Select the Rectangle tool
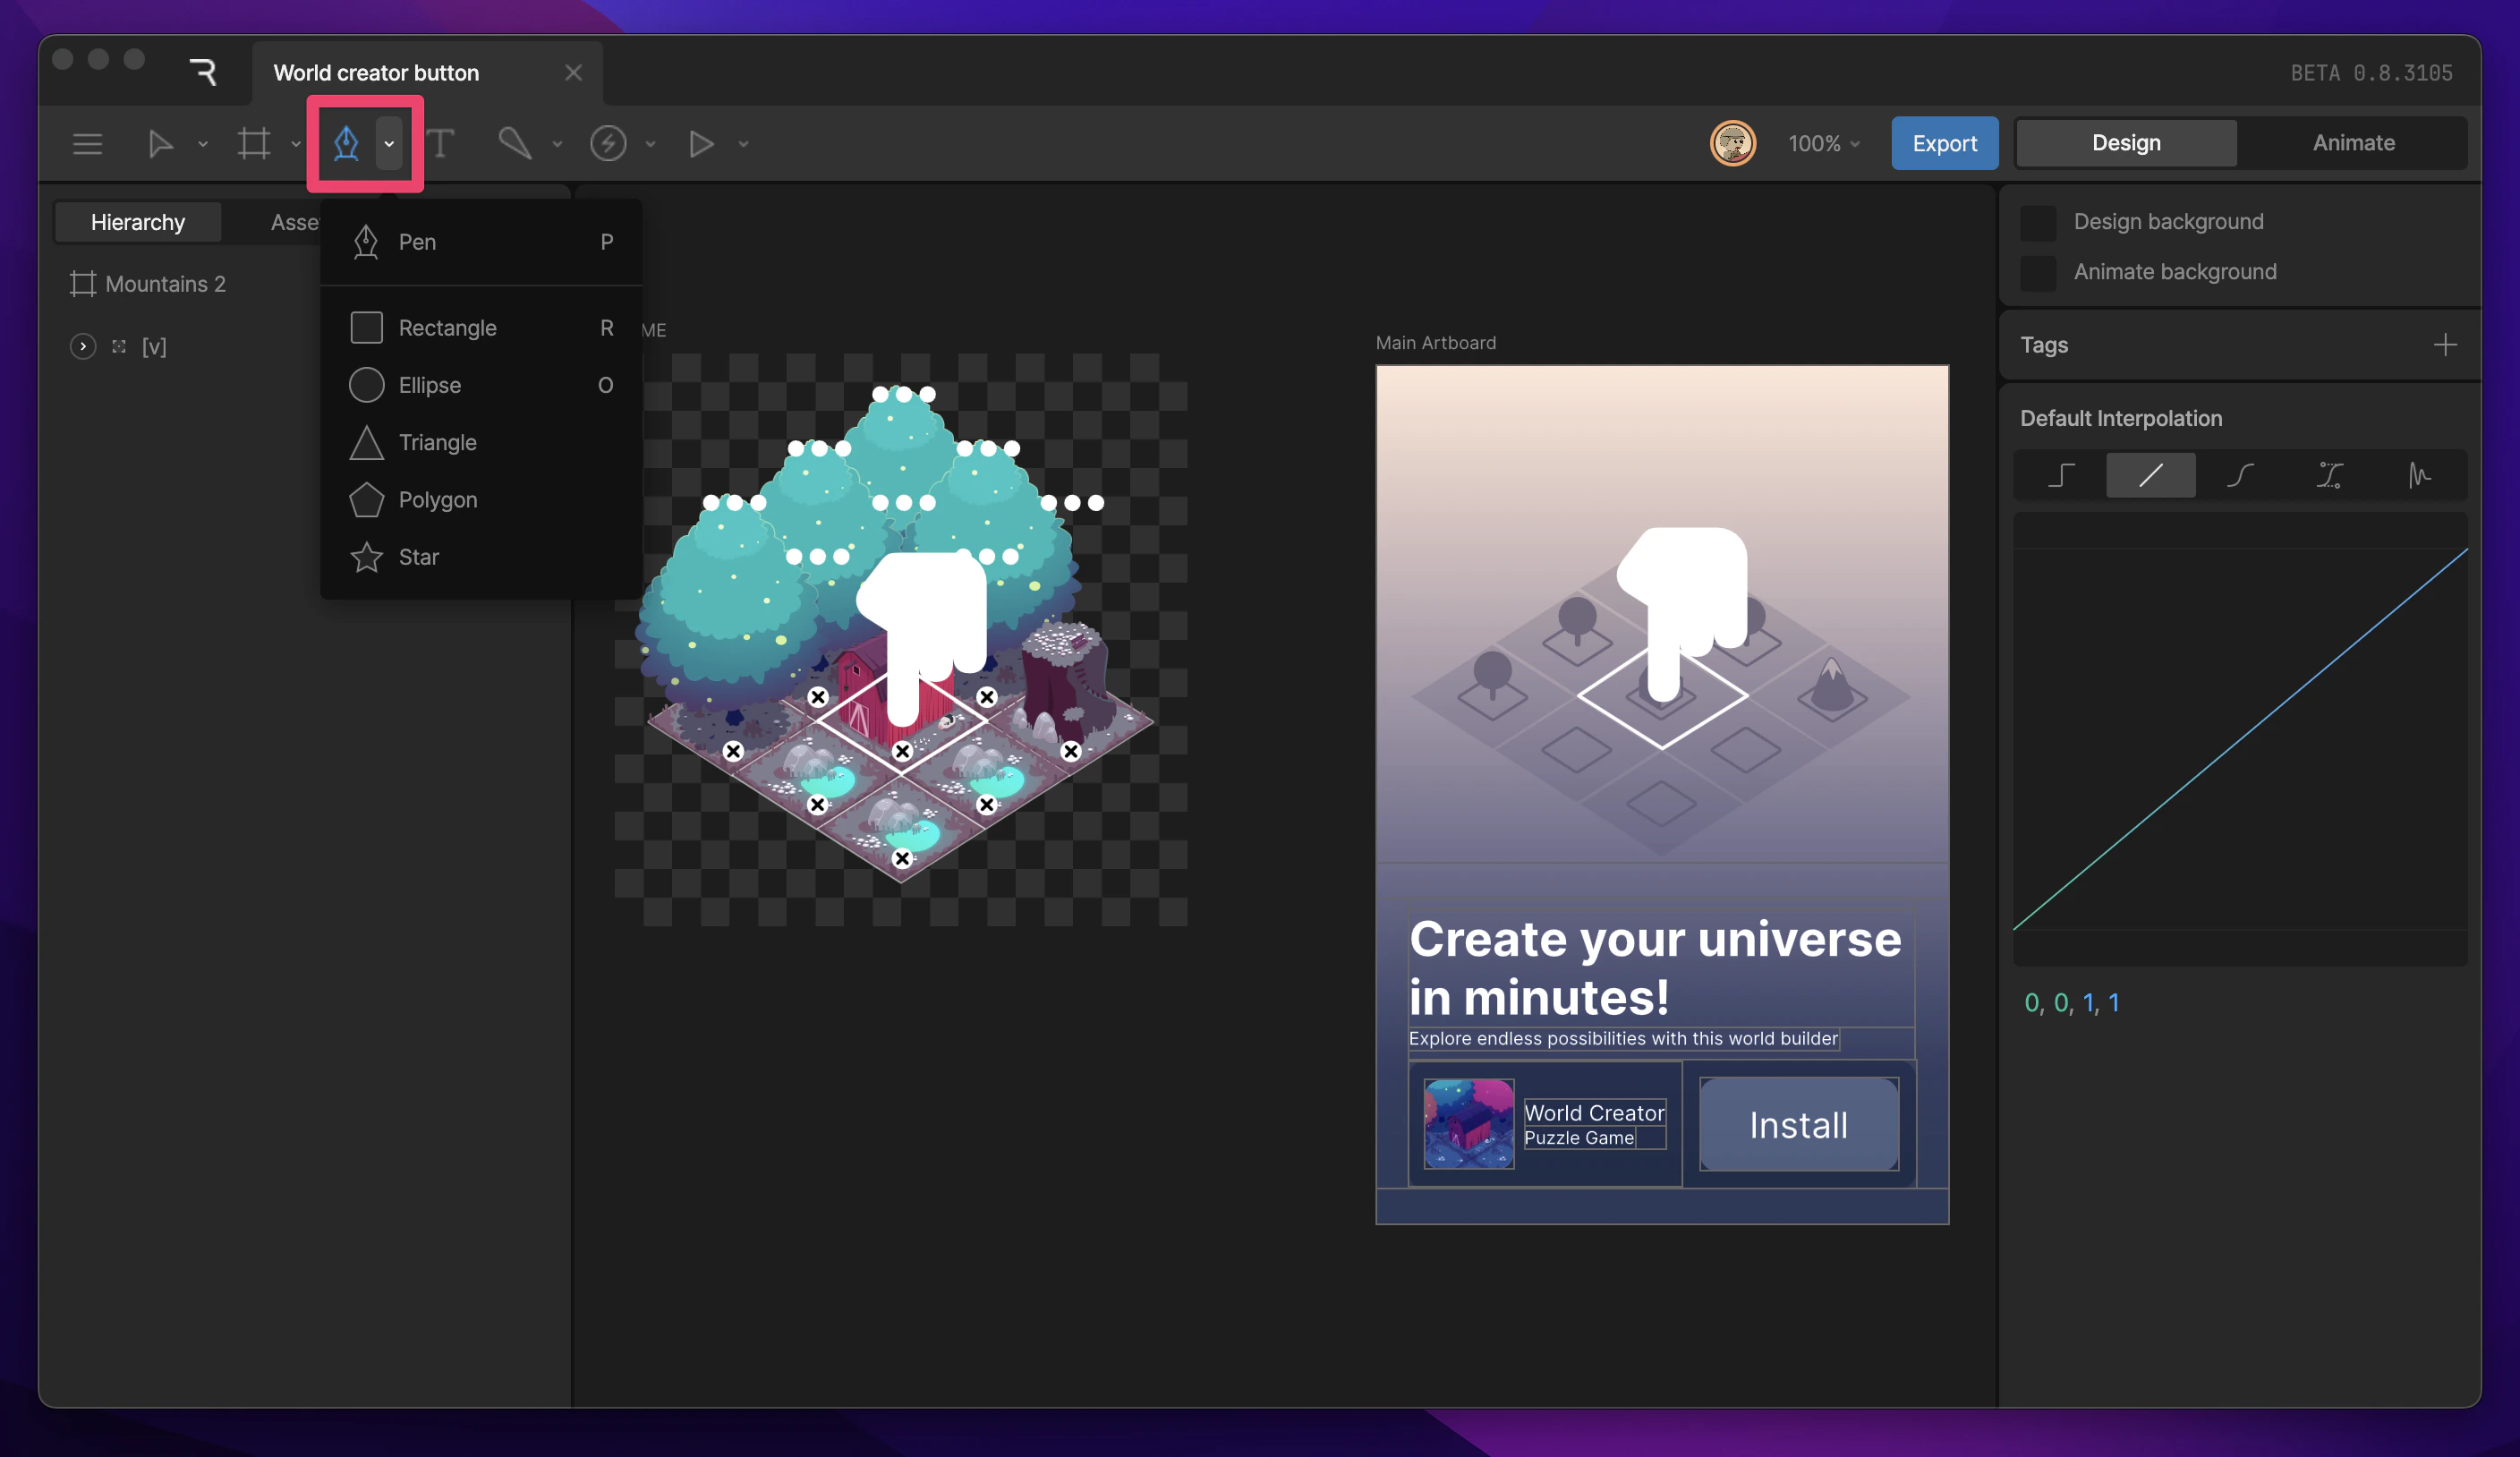The width and height of the screenshot is (2520, 1457). 447,327
